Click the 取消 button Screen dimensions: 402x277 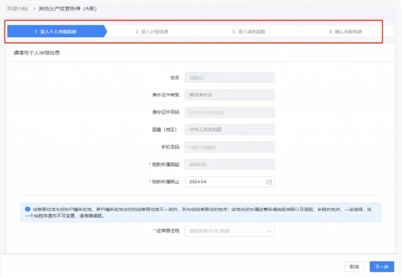click(354, 267)
